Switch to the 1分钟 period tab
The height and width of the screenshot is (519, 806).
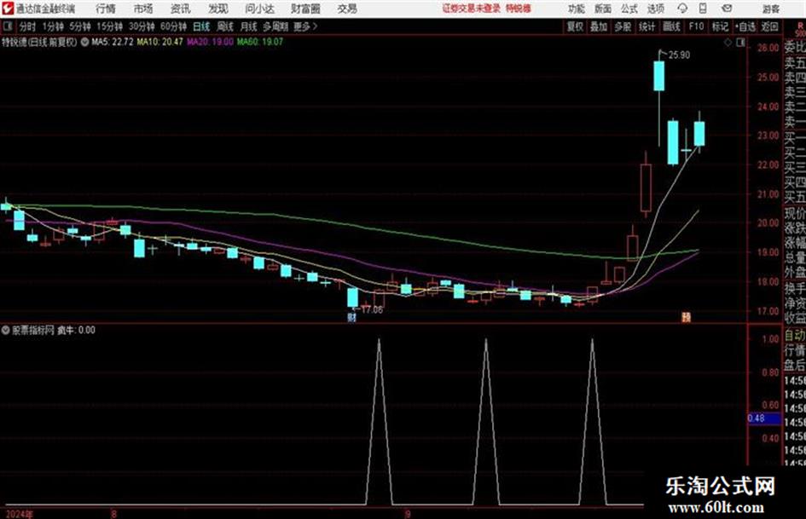[x=53, y=26]
